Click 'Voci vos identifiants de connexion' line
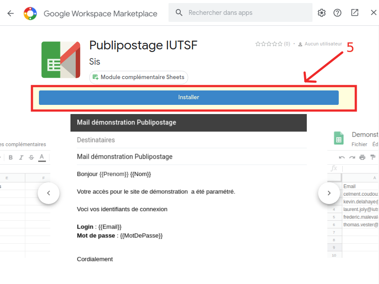Viewport: 379px width, 284px height. pos(122,209)
